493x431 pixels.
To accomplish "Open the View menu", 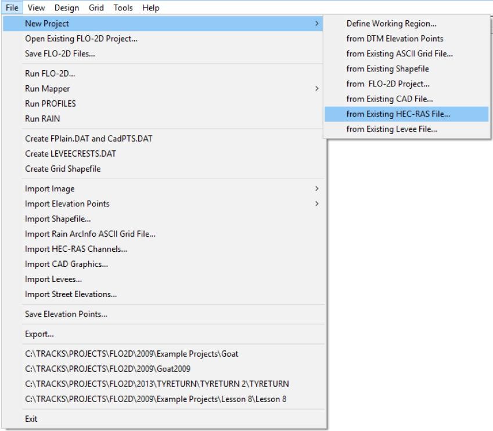I will click(36, 8).
